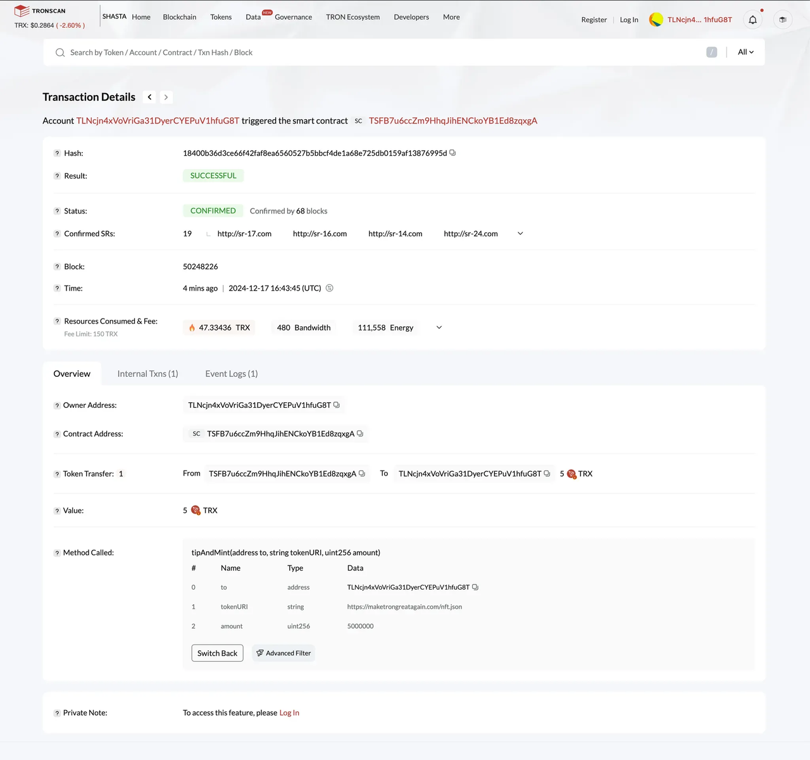
Task: Click the connected wallet address TLNcjn4...1hfuG8T
Action: [700, 20]
